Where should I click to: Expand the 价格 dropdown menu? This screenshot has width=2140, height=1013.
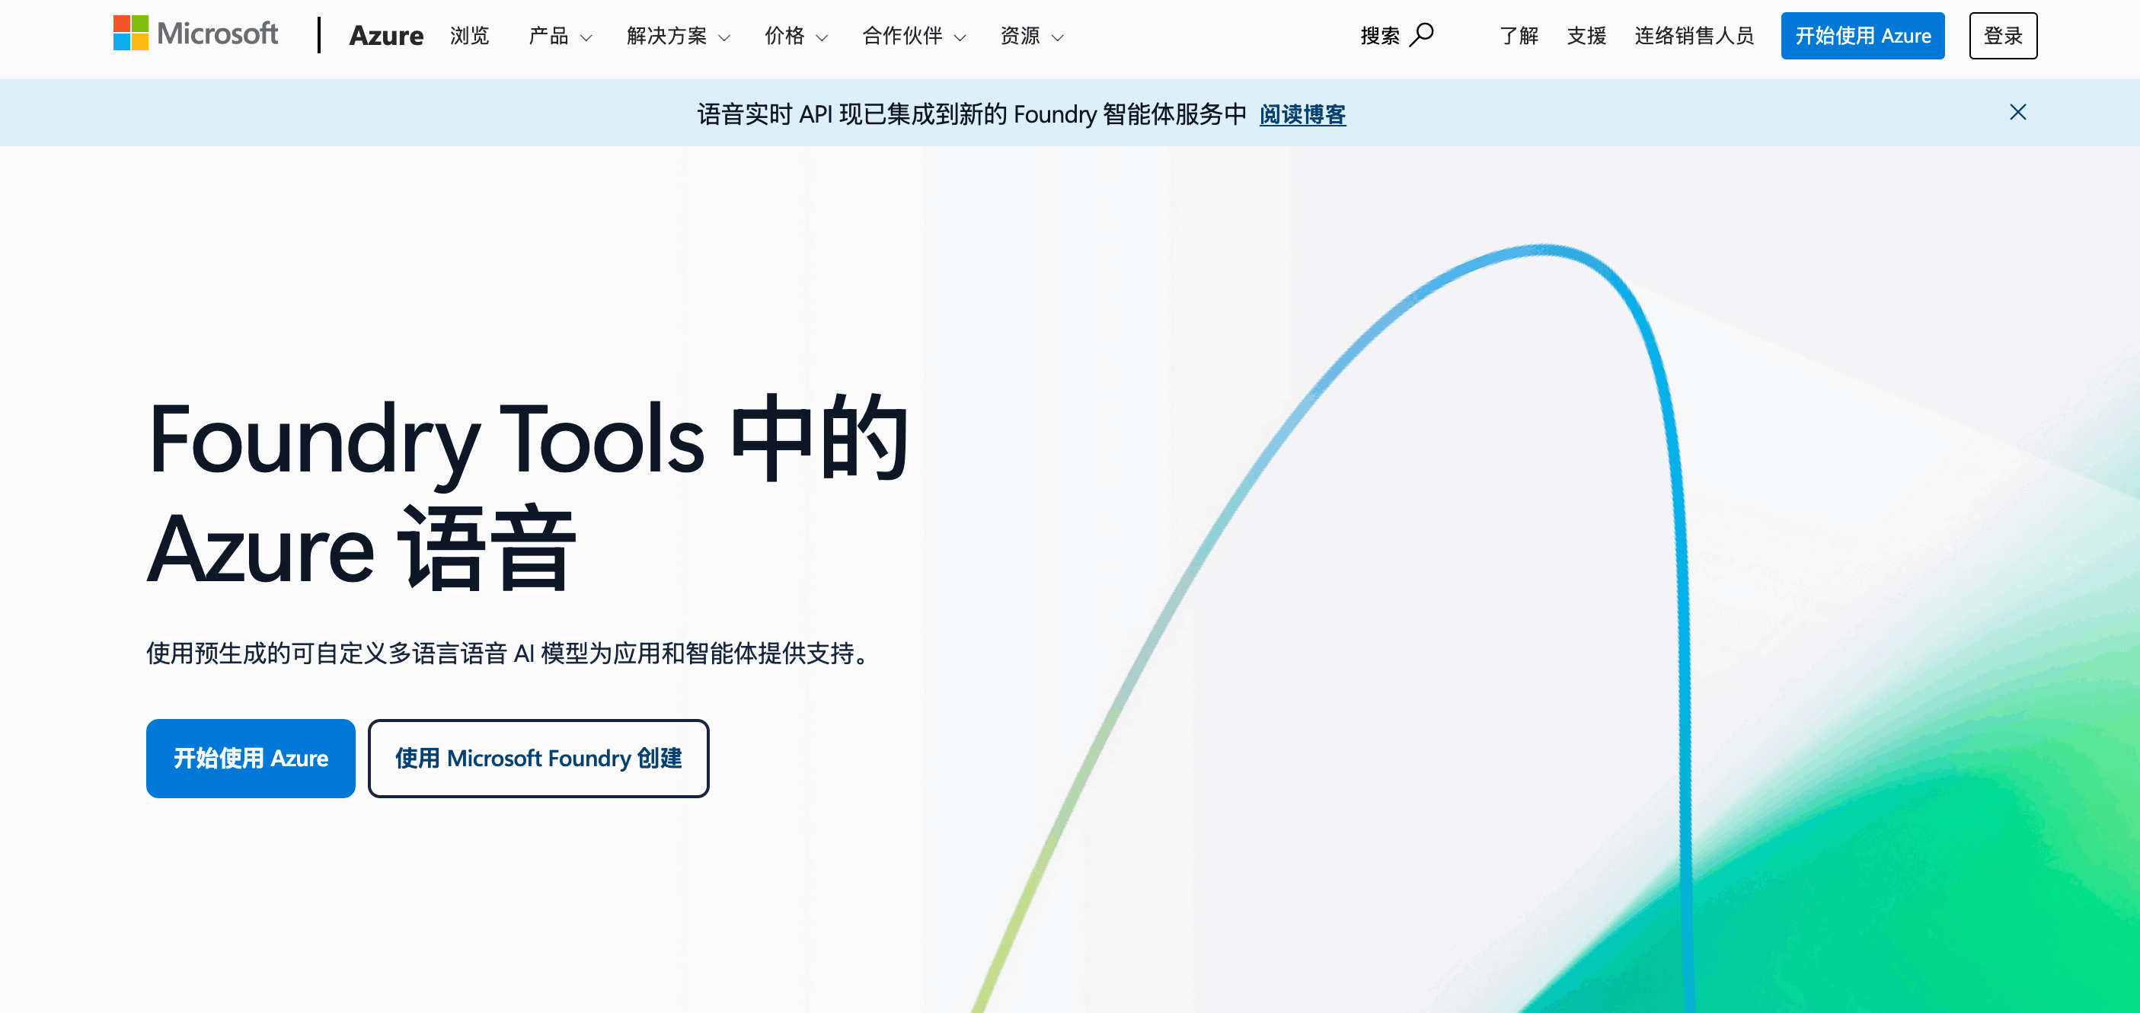[796, 36]
